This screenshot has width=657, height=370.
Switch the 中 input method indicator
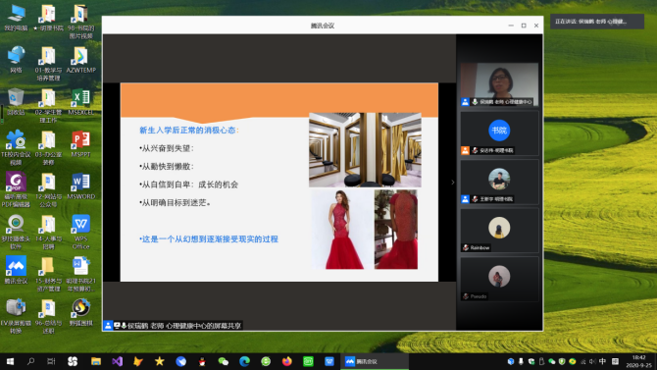coord(602,361)
